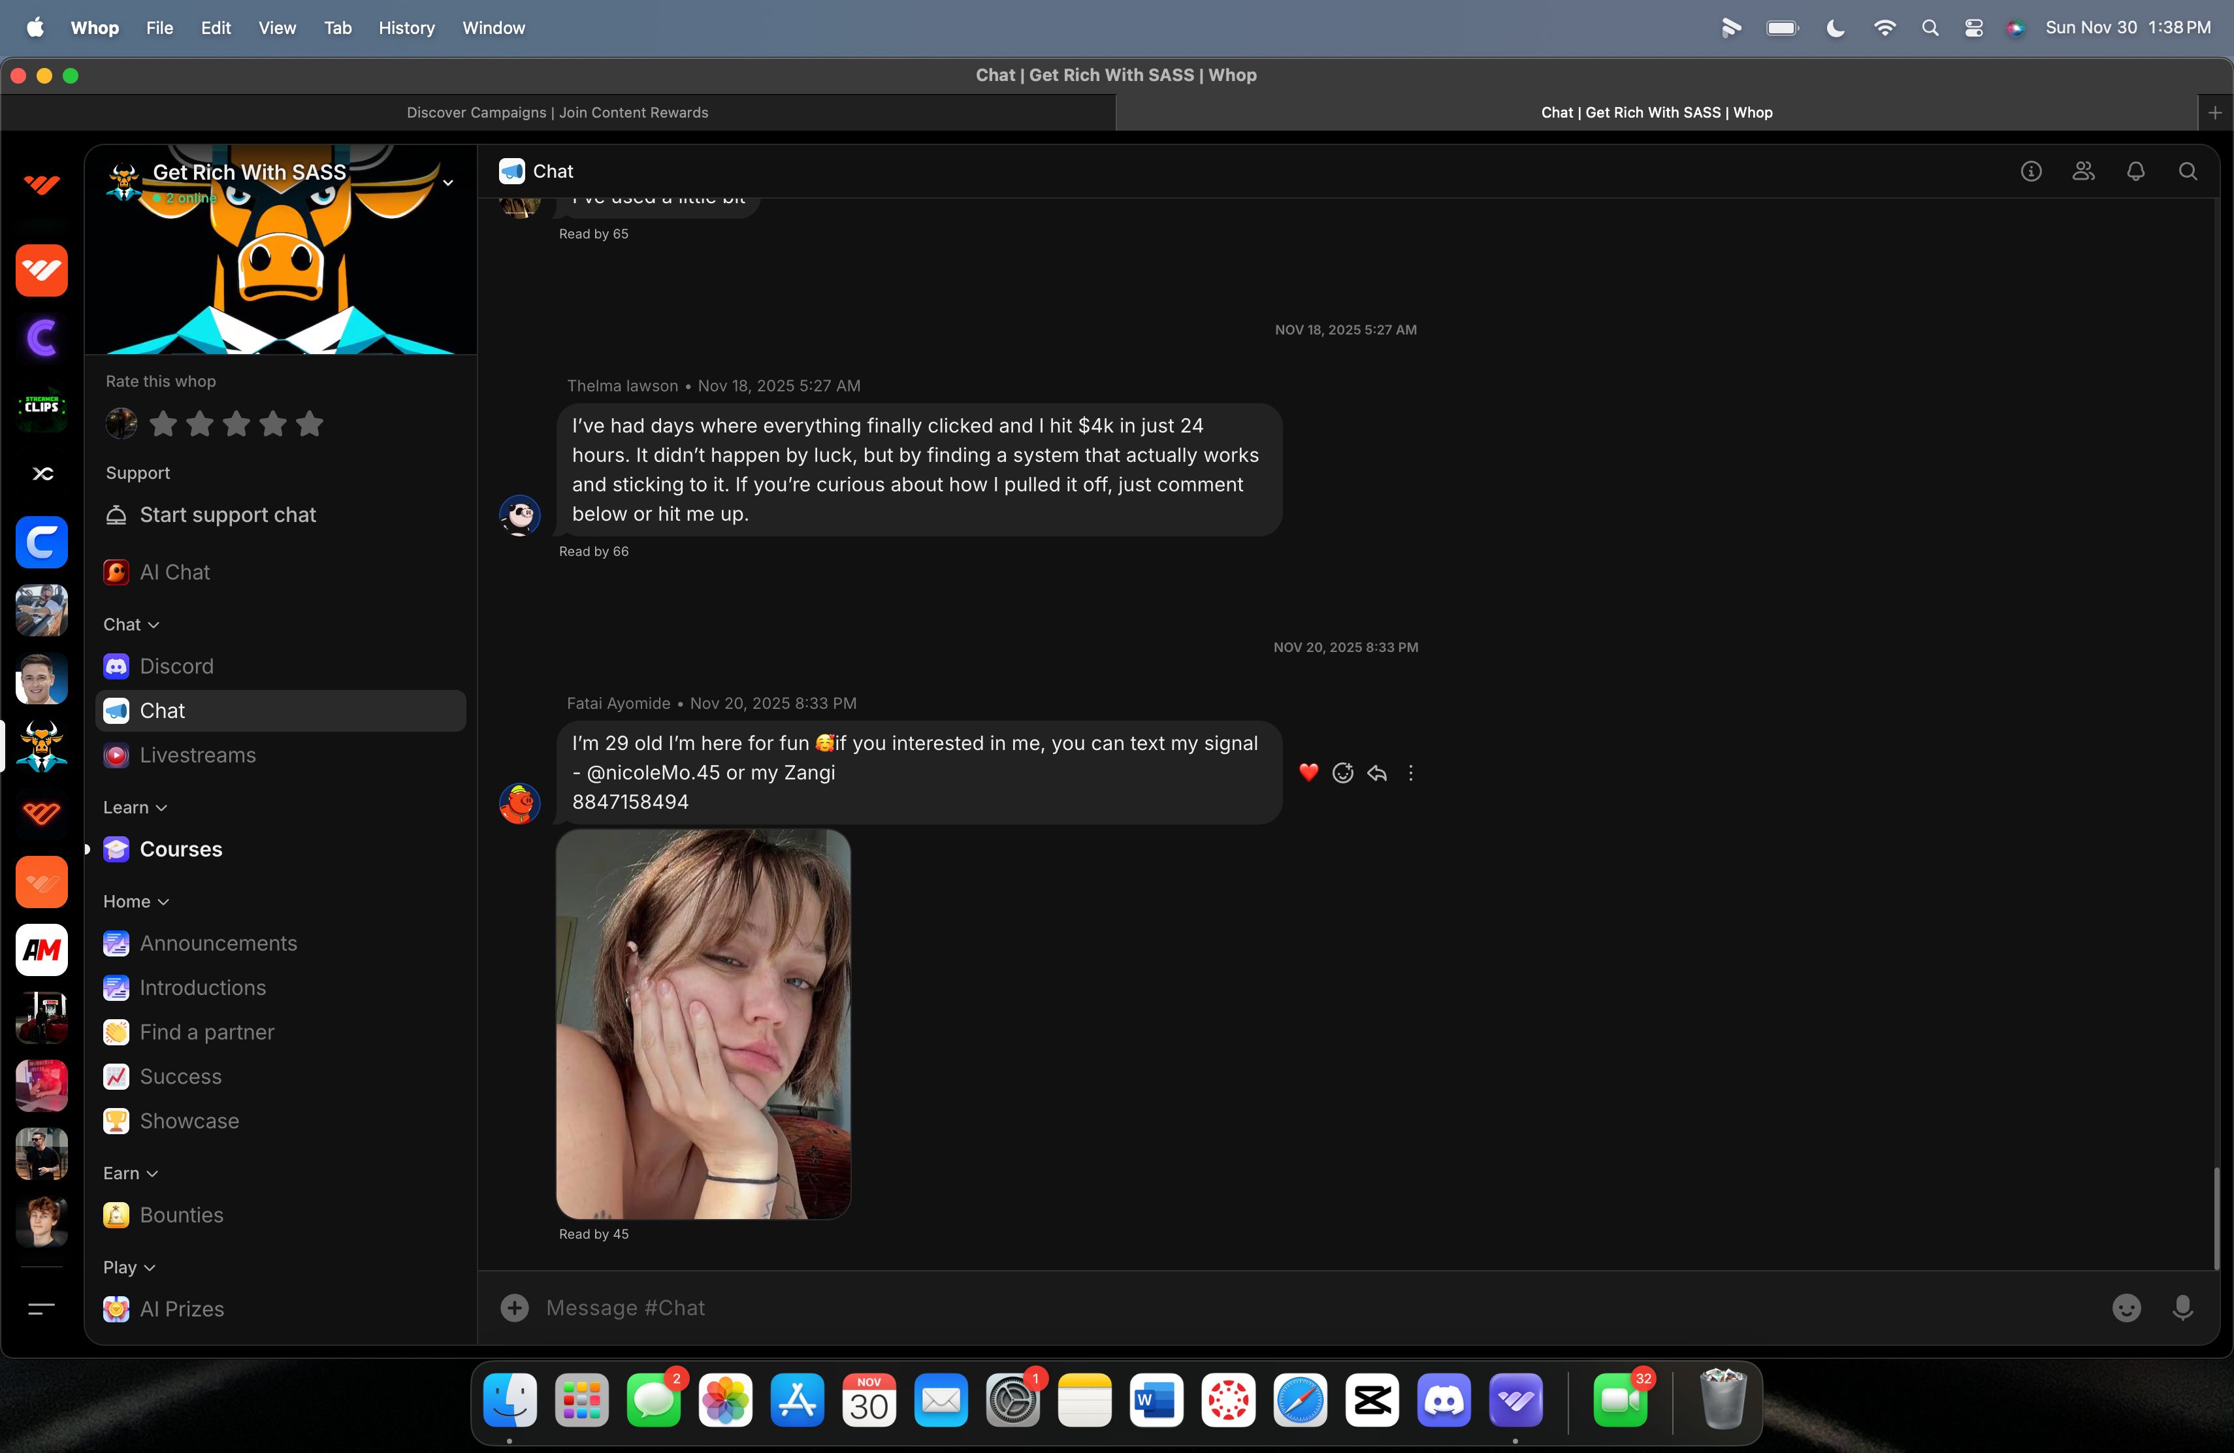Open the File menu
Image resolution: width=2234 pixels, height=1453 pixels.
(x=159, y=28)
